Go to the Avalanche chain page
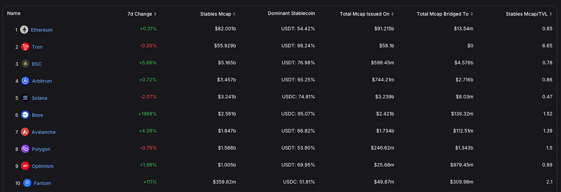 point(44,132)
